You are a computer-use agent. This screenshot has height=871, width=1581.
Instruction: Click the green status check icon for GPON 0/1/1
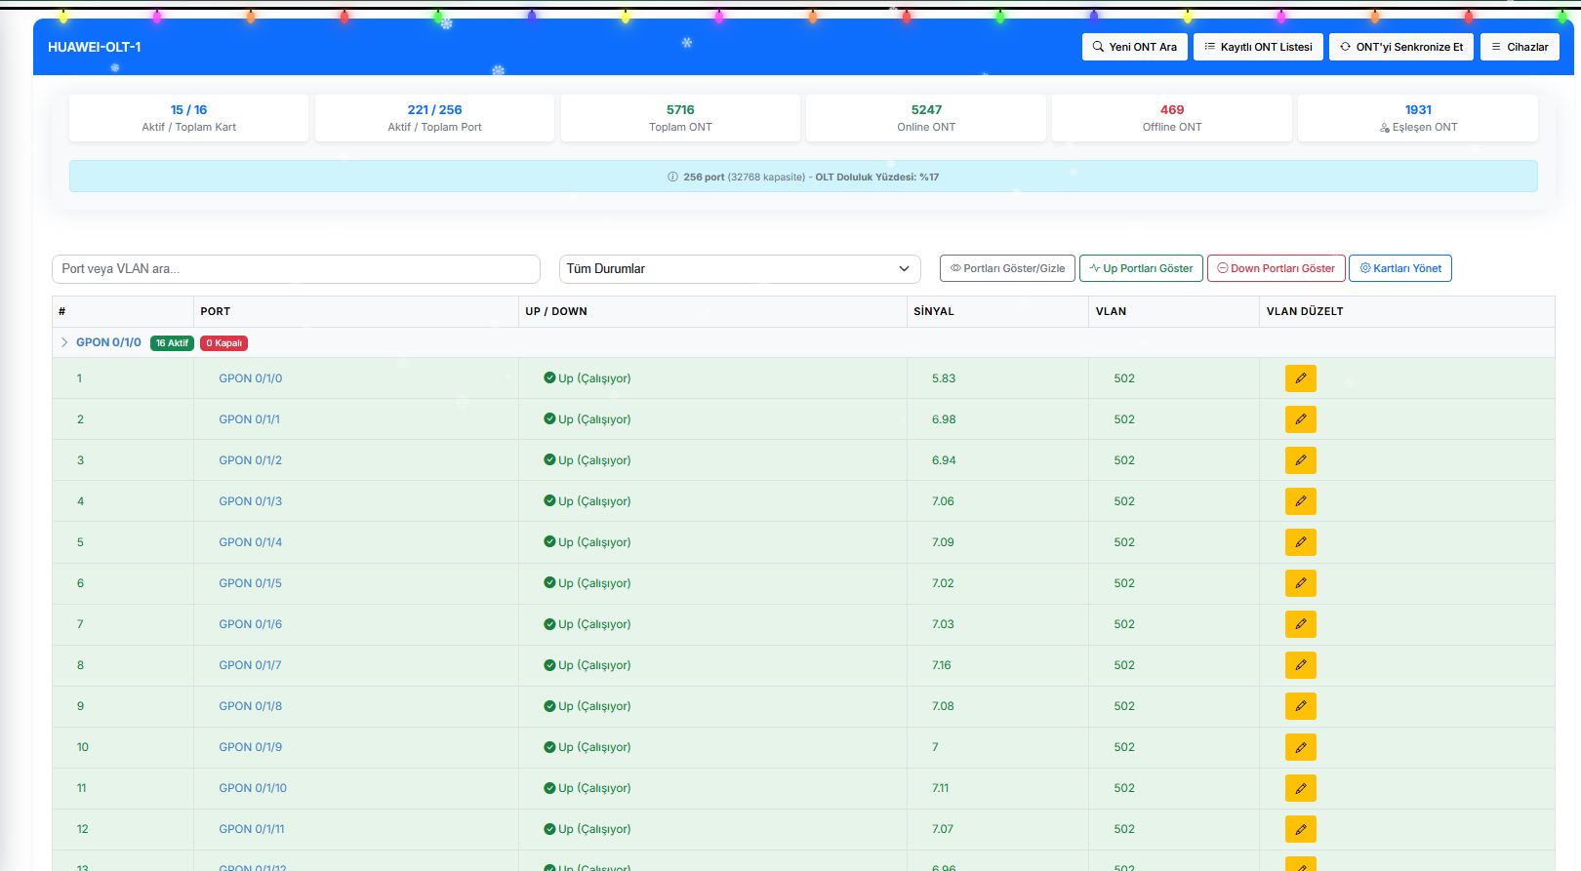(x=549, y=419)
